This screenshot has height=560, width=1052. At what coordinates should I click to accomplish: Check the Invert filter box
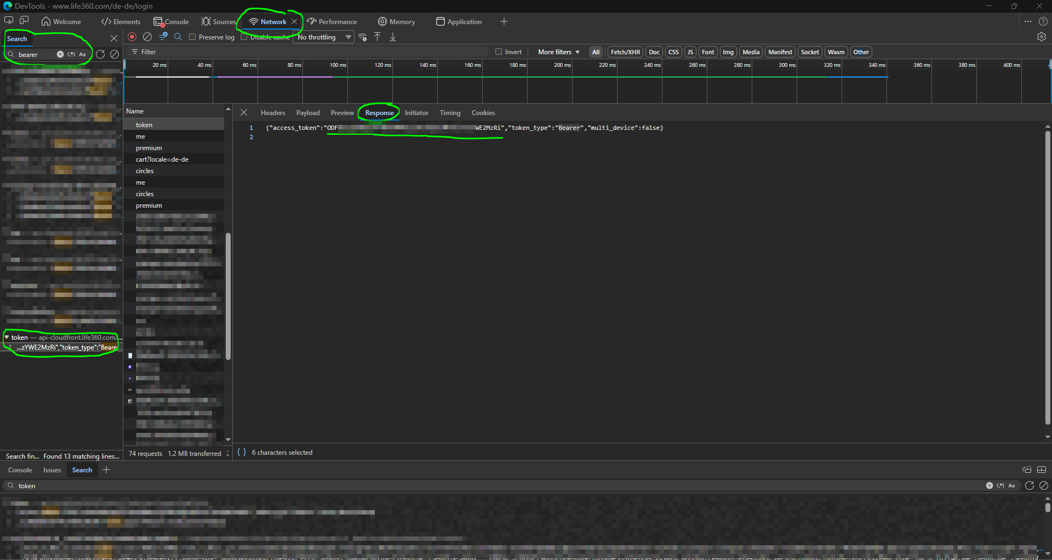pyautogui.click(x=499, y=52)
